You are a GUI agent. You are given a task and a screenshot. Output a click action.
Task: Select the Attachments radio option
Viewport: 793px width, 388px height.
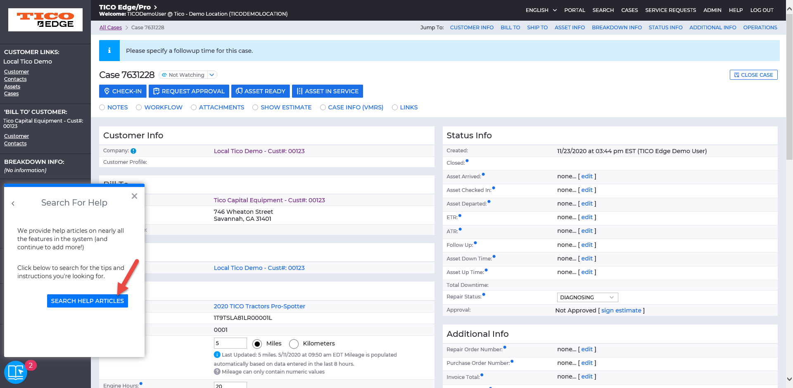click(194, 107)
